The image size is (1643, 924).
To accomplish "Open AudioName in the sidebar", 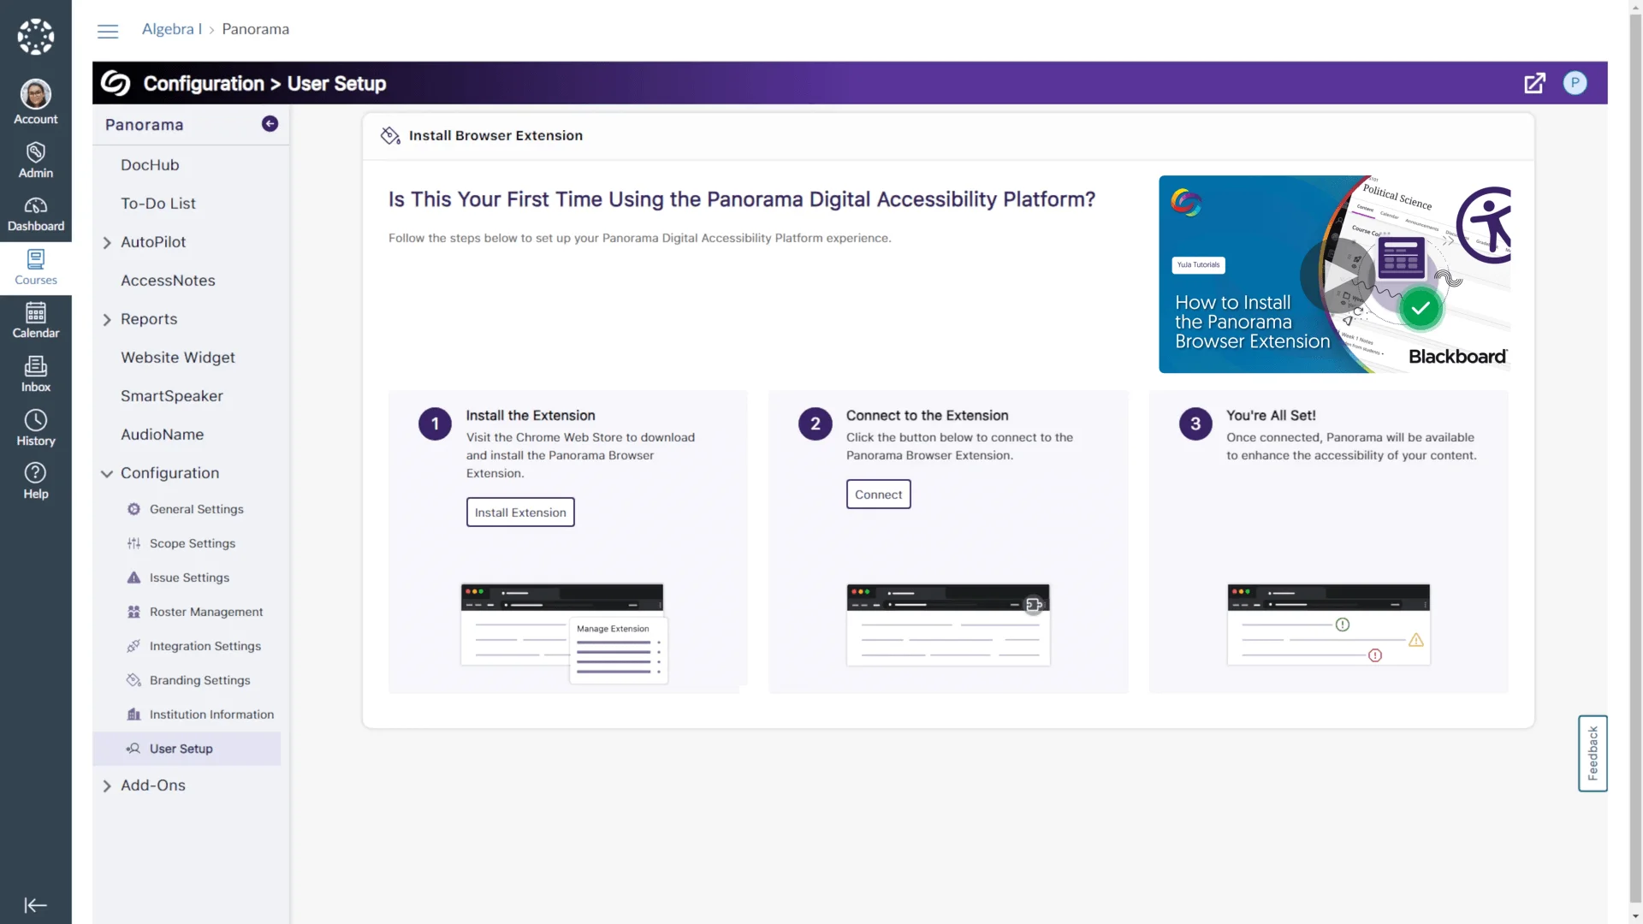I will 163,435.
